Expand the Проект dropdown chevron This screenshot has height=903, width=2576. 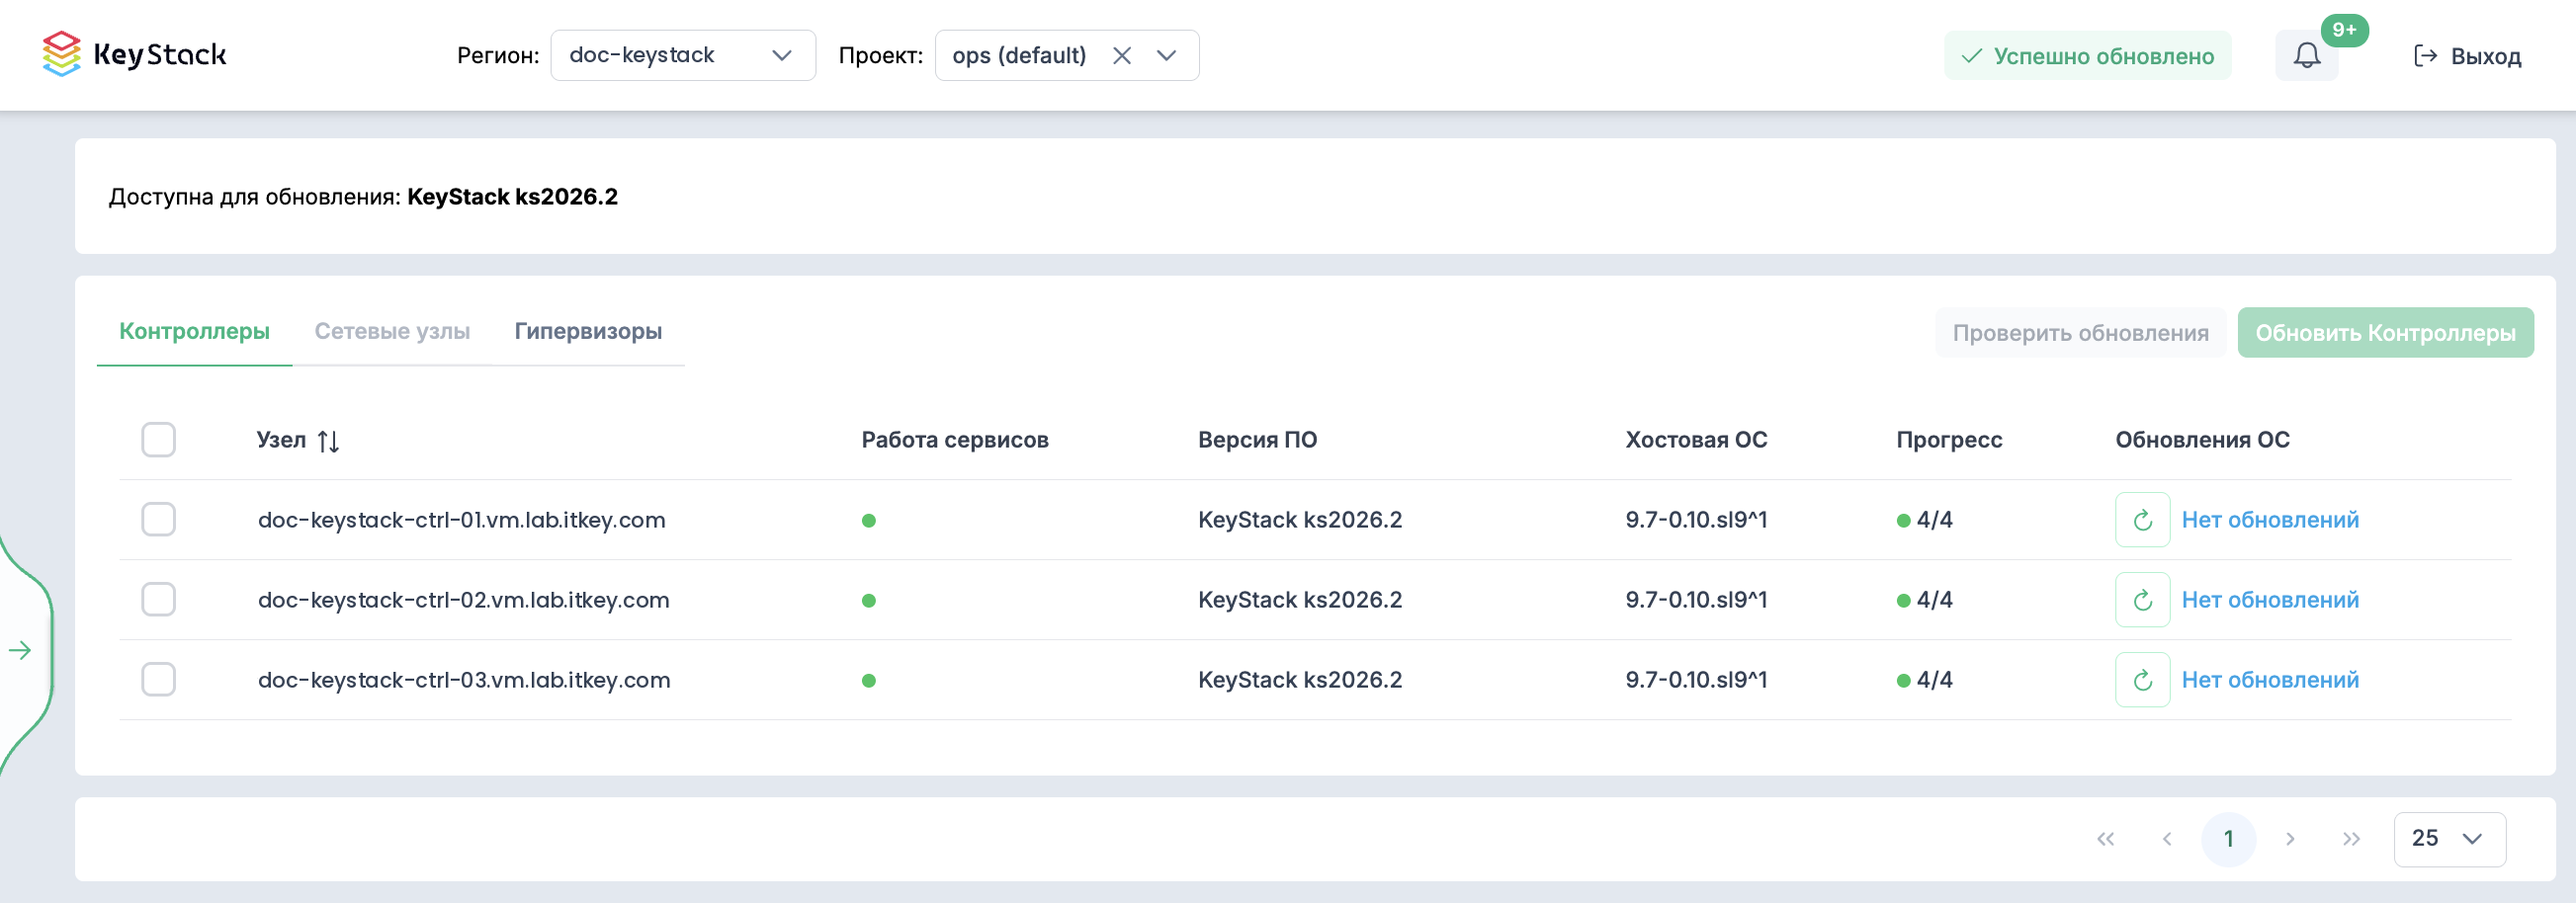1166,55
